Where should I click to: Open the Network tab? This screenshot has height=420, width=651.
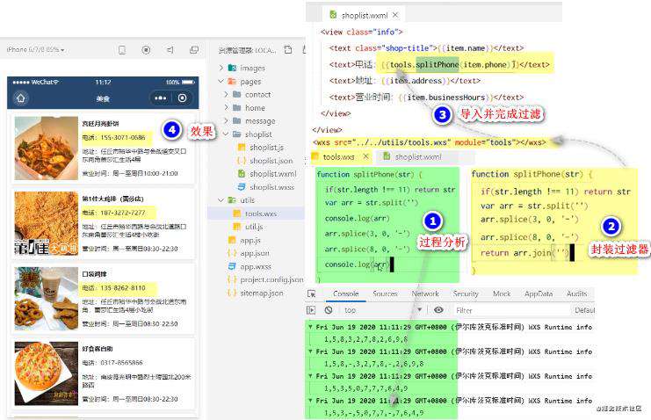(425, 293)
